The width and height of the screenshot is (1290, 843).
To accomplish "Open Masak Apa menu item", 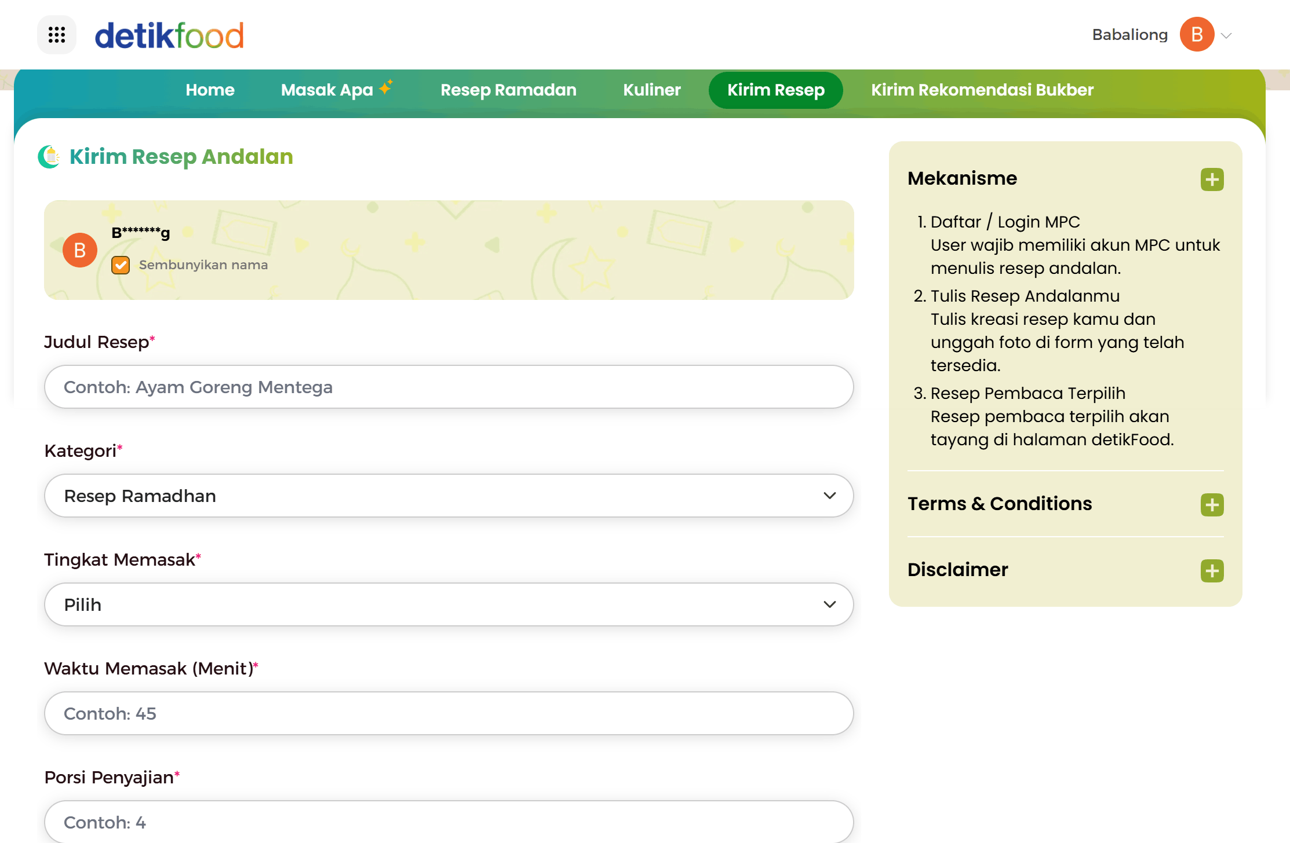I will point(327,90).
